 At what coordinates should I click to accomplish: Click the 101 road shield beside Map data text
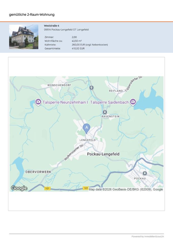pyautogui.click(x=86, y=188)
